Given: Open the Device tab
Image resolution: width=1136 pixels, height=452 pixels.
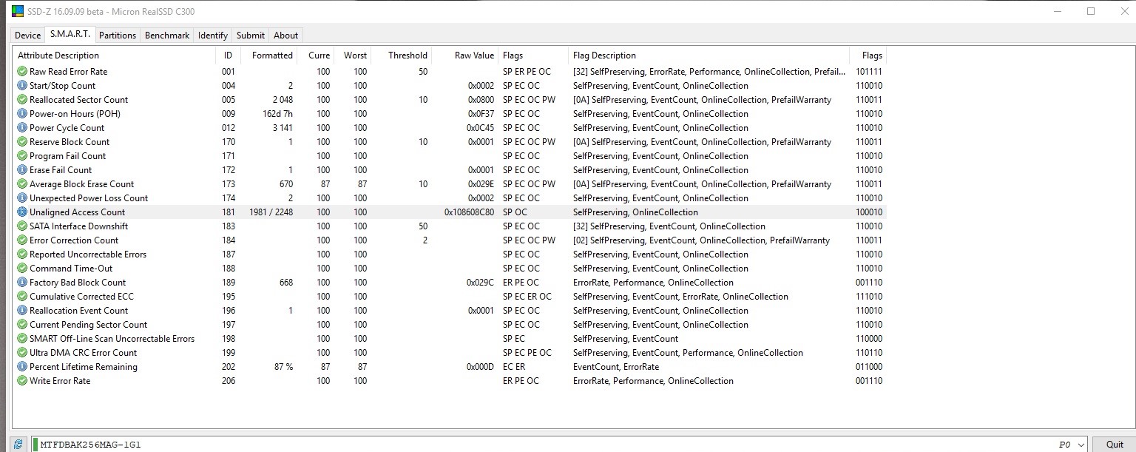Looking at the screenshot, I should (x=28, y=36).
